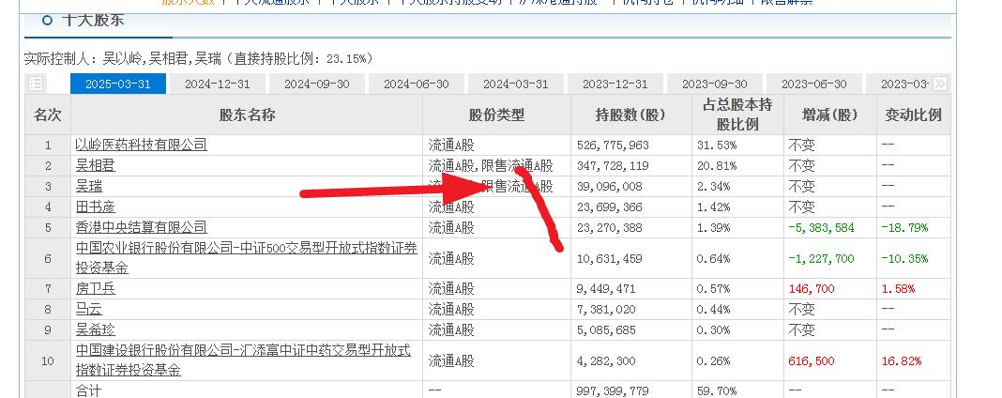Open the date list icon left of tabs

click(36, 84)
